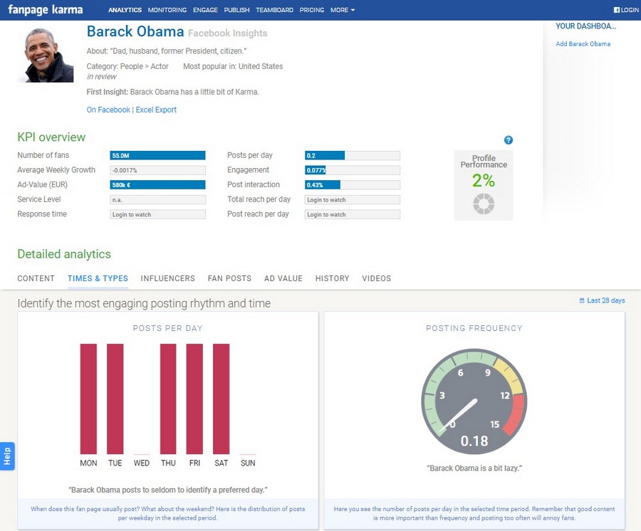Switch to the AD VALUE tab
Viewport: 641px width, 531px height.
point(283,278)
